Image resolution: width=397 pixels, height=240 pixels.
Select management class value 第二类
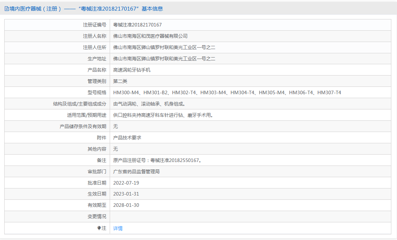coord(120,81)
